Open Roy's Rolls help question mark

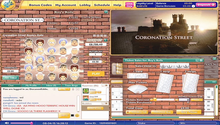[106, 12]
